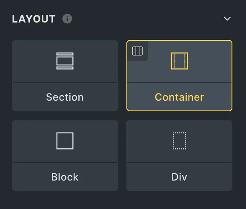Add a Block element via its card

(65, 155)
